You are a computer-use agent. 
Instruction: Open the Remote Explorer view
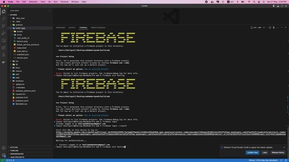4,40
